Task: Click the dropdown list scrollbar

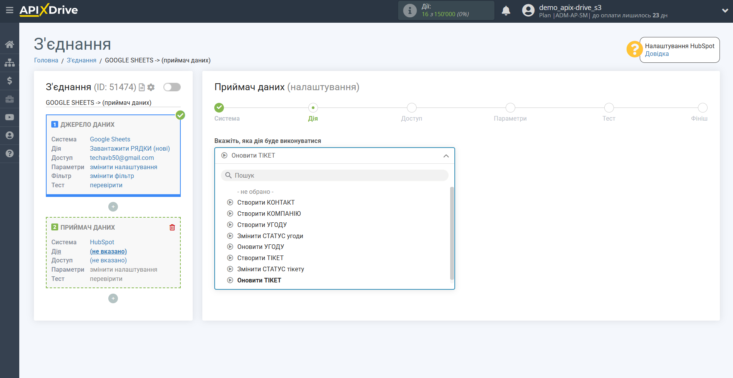Action: coord(452,234)
